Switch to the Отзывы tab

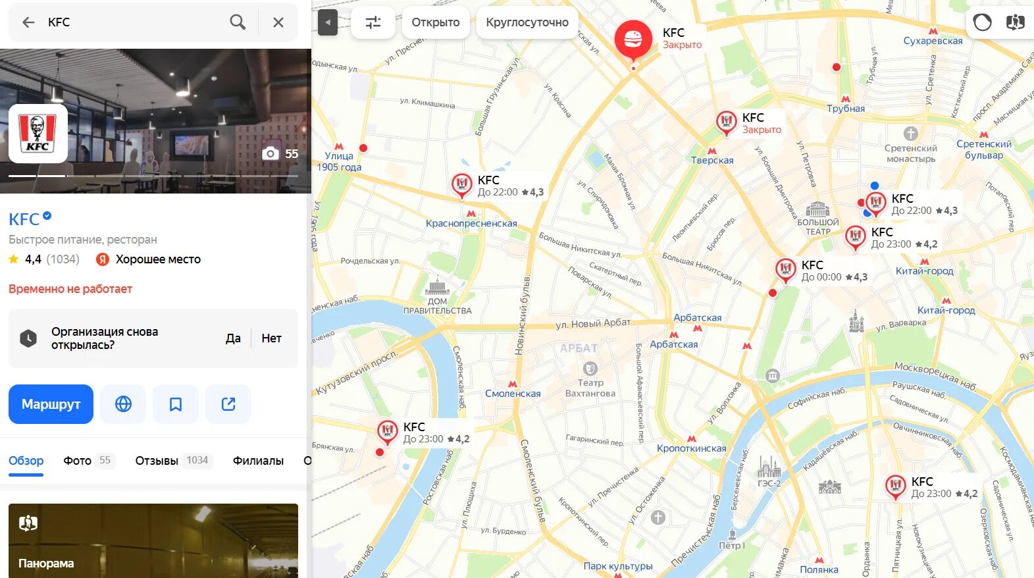tap(172, 461)
